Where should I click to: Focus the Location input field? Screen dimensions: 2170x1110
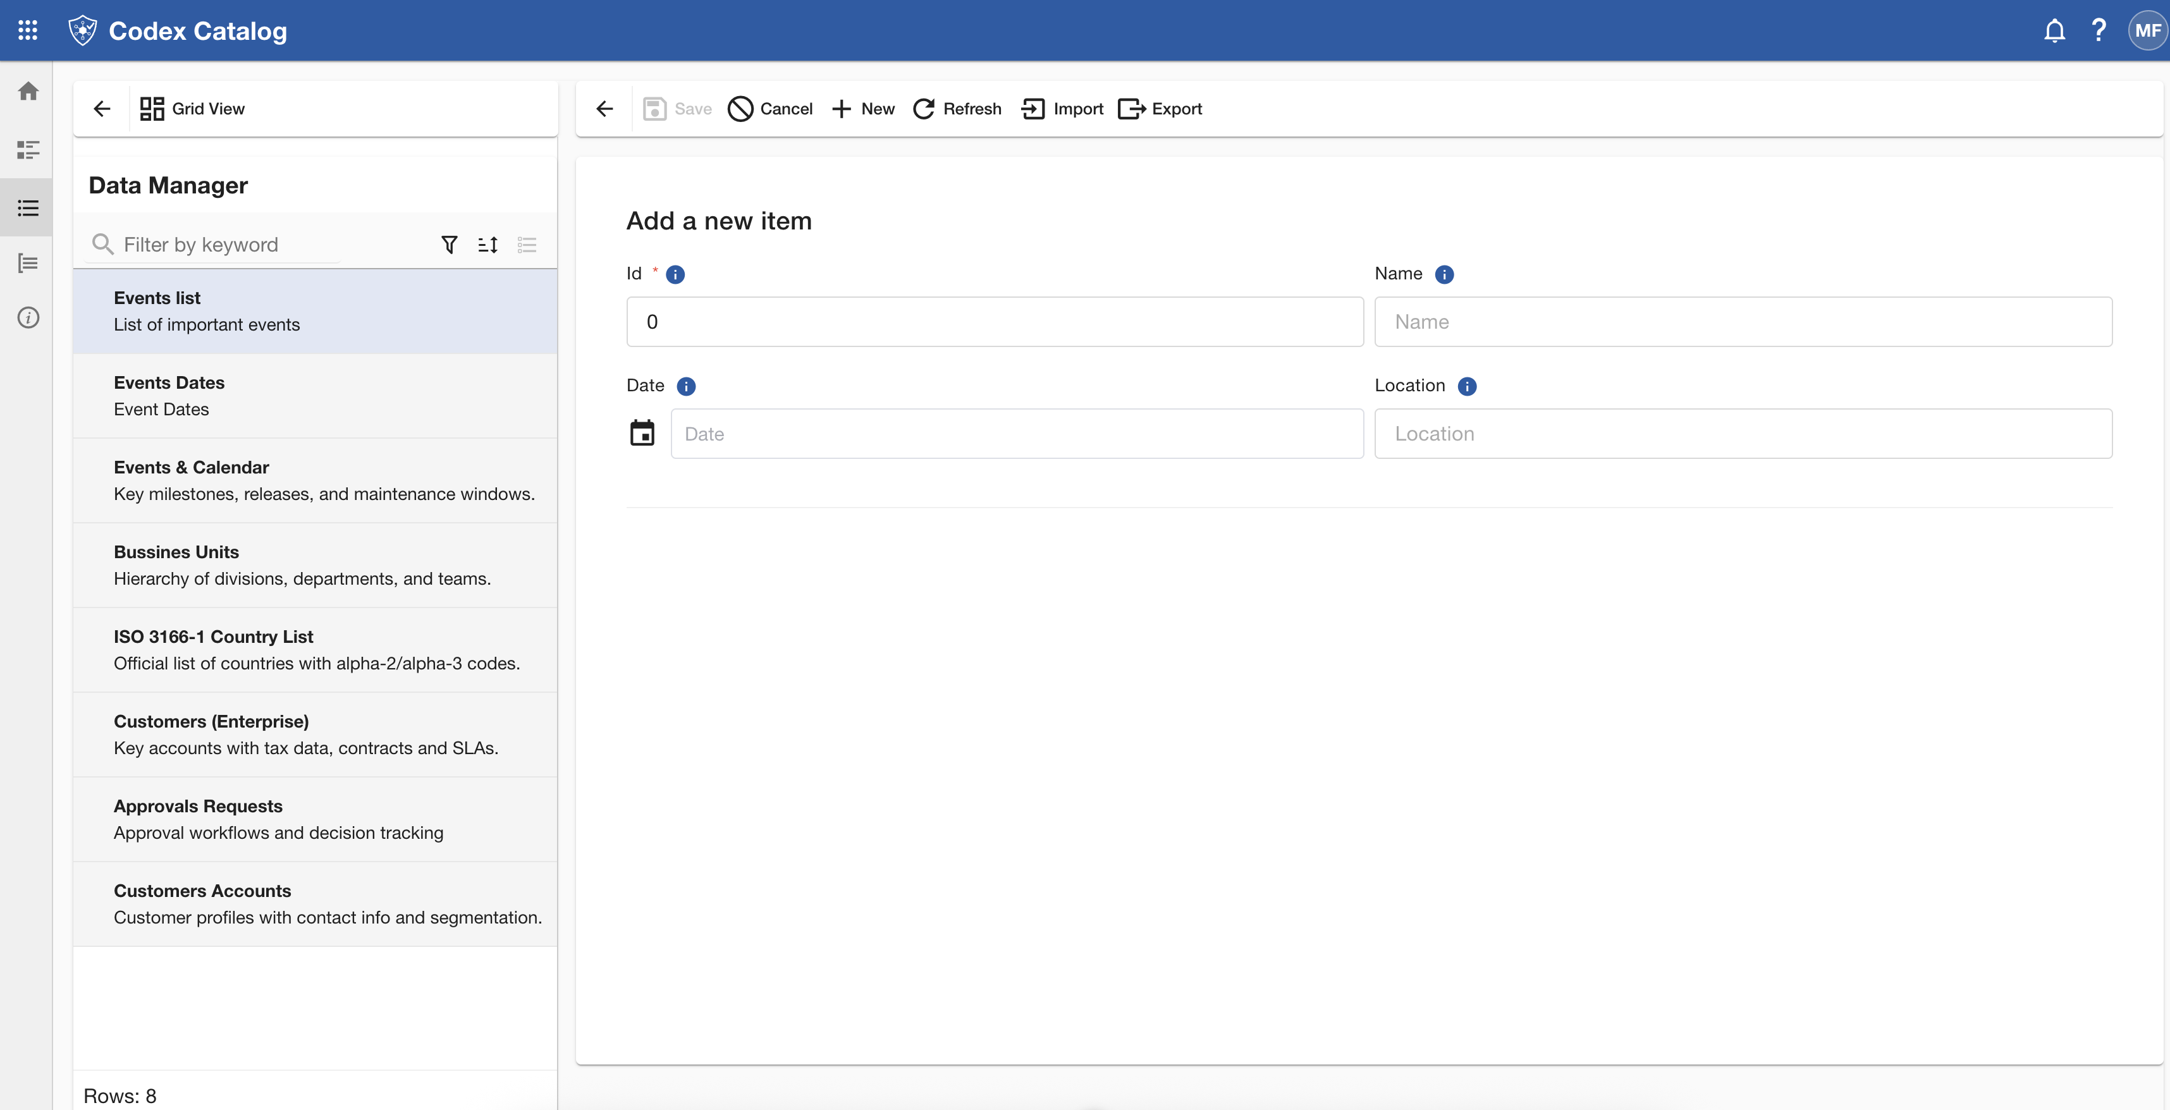tap(1743, 434)
